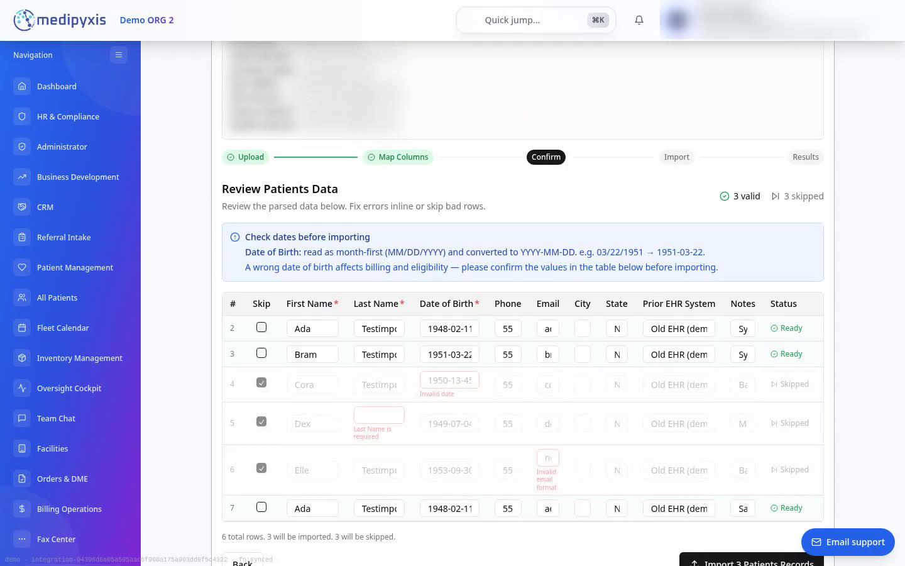Check Skip for row 7 Ada
905x566 pixels.
coord(261,507)
